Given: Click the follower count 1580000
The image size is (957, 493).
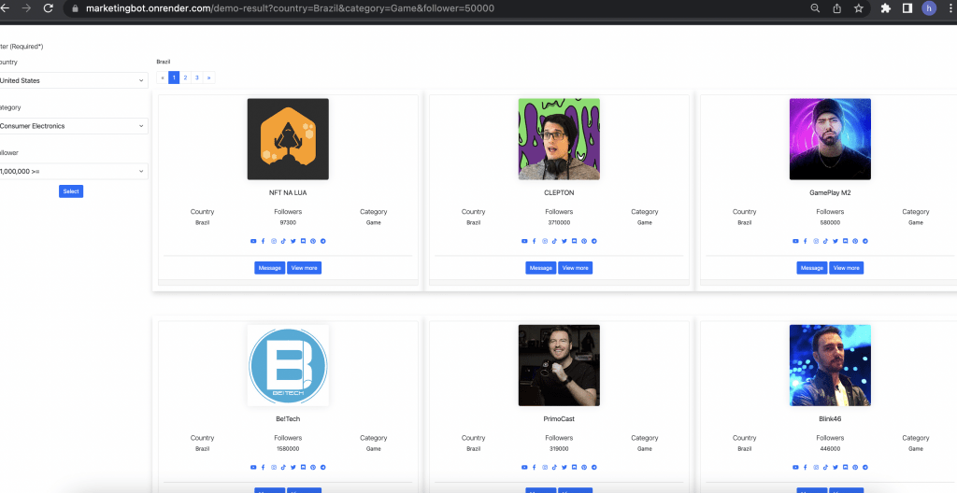Looking at the screenshot, I should (x=288, y=449).
